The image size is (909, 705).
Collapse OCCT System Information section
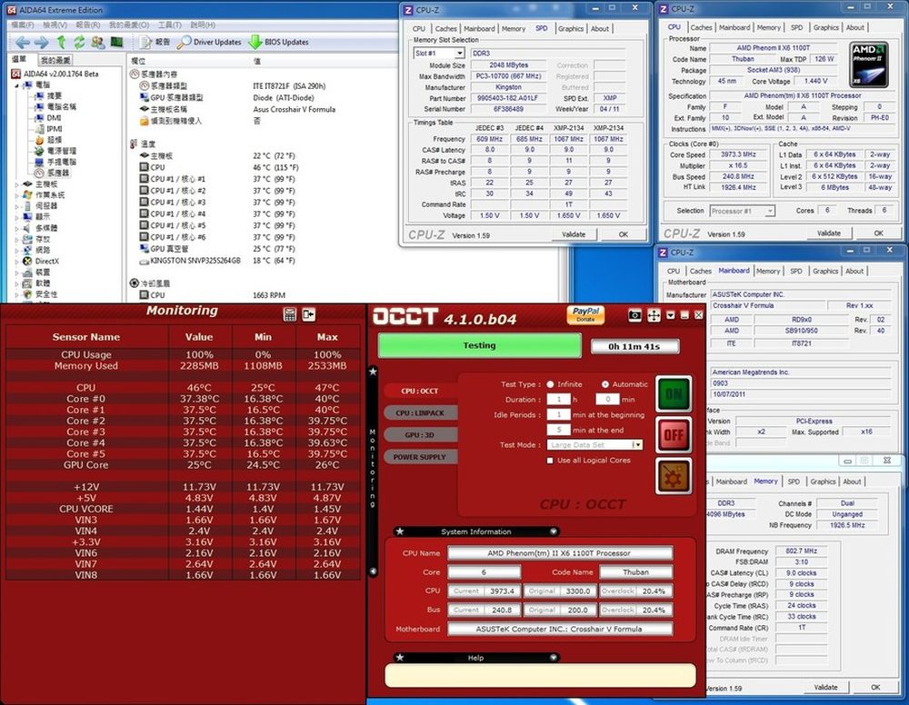click(x=554, y=531)
